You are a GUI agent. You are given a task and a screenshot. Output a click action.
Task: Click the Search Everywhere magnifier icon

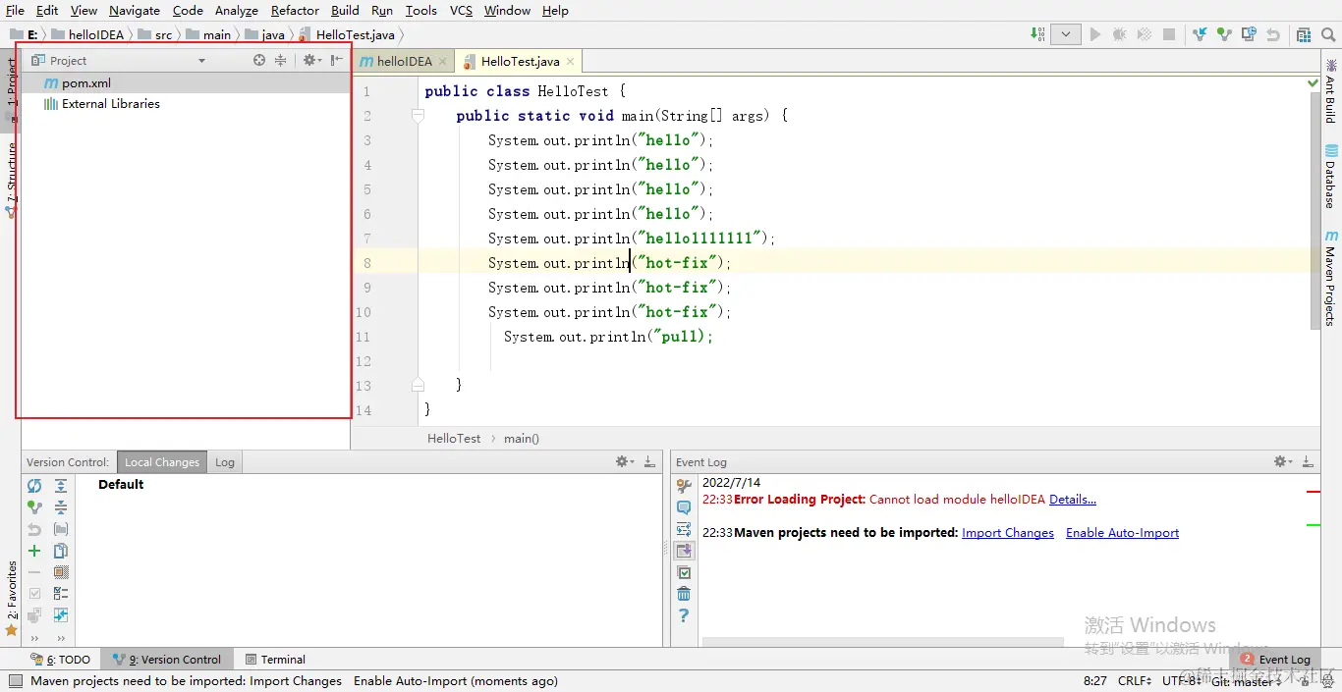tap(1330, 34)
